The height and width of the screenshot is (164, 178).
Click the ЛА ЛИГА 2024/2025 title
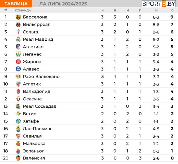click(63, 4)
